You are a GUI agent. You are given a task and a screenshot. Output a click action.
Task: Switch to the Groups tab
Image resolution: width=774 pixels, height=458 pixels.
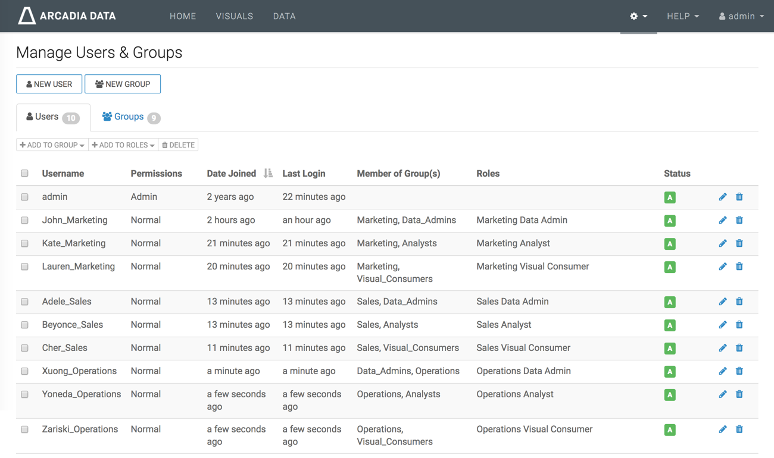pos(130,117)
